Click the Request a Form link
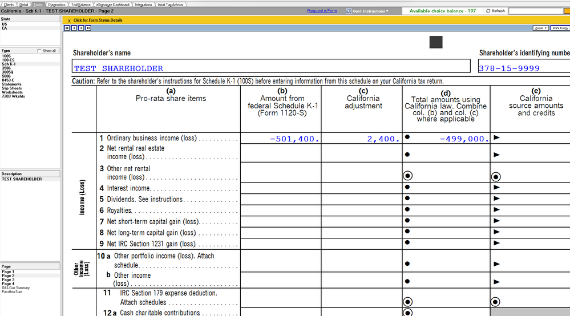The width and height of the screenshot is (570, 316). tap(322, 11)
